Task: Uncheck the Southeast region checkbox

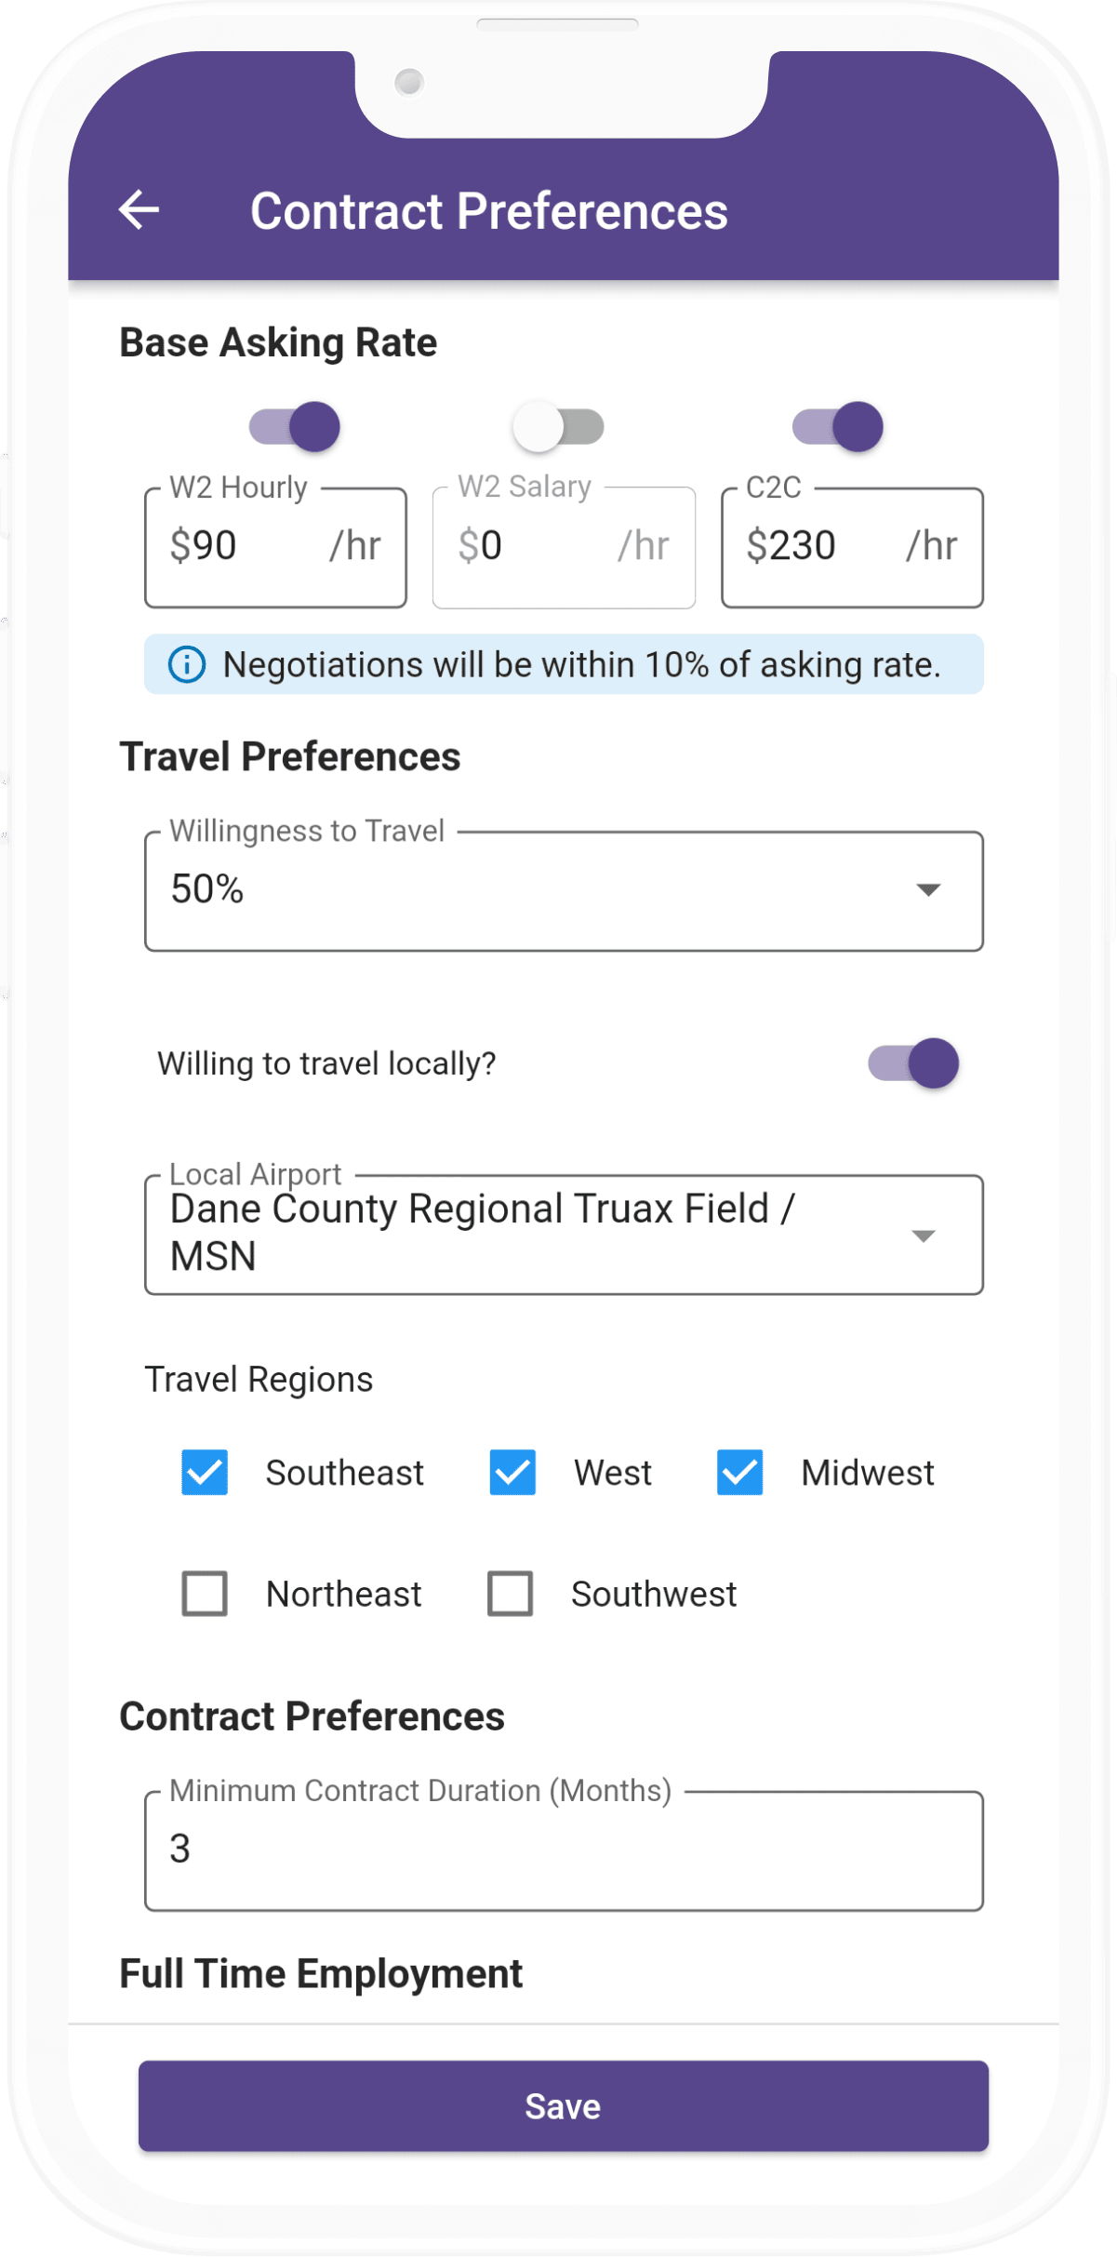Action: pos(205,1473)
